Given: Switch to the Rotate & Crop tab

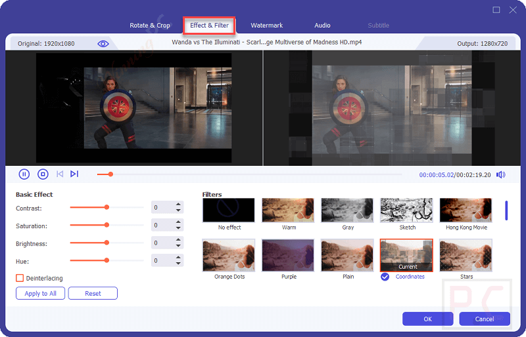Looking at the screenshot, I should coord(150,26).
